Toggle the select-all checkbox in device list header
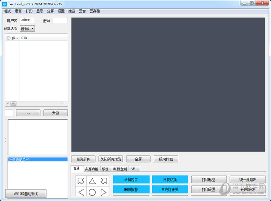 pyautogui.click(x=9, y=37)
